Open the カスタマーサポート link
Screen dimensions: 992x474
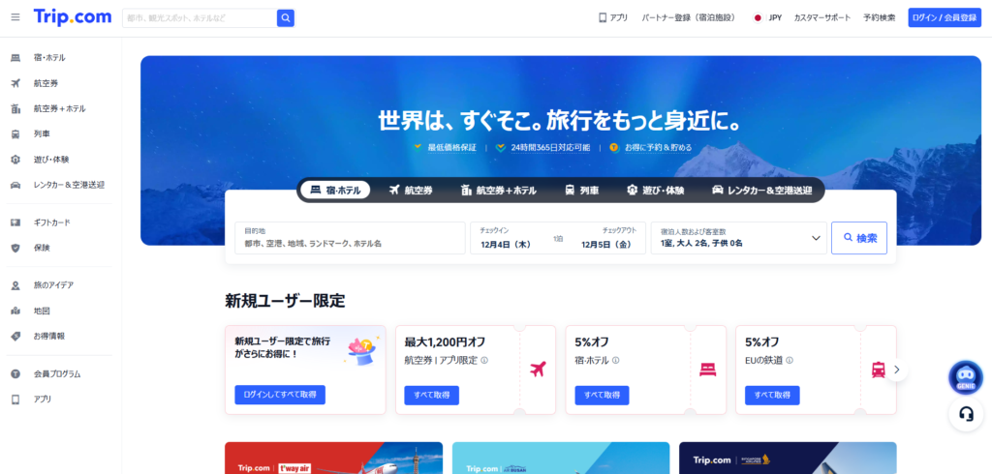point(821,17)
